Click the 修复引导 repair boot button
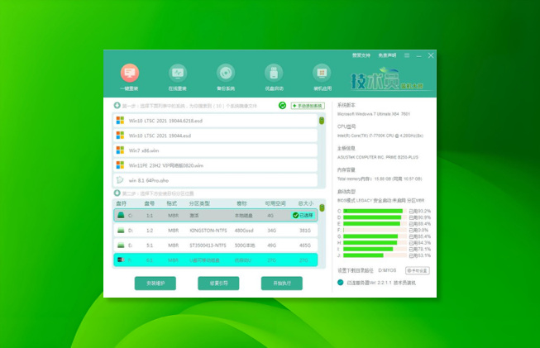The width and height of the screenshot is (540, 348). pos(218,284)
